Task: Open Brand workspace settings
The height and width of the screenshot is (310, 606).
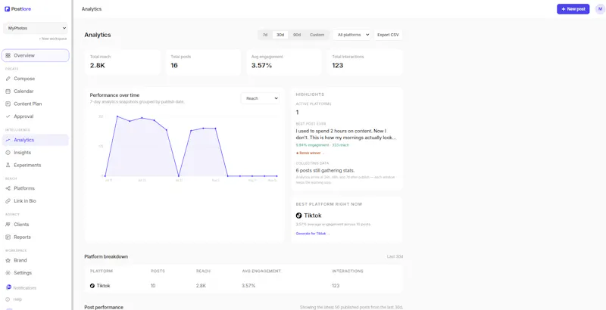Action: point(35,260)
